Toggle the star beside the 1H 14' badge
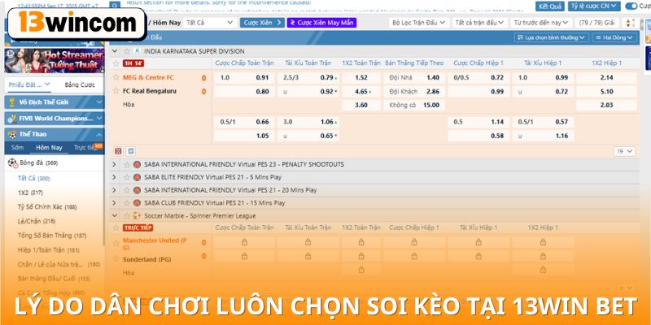This screenshot has width=651, height=325. pos(116,63)
